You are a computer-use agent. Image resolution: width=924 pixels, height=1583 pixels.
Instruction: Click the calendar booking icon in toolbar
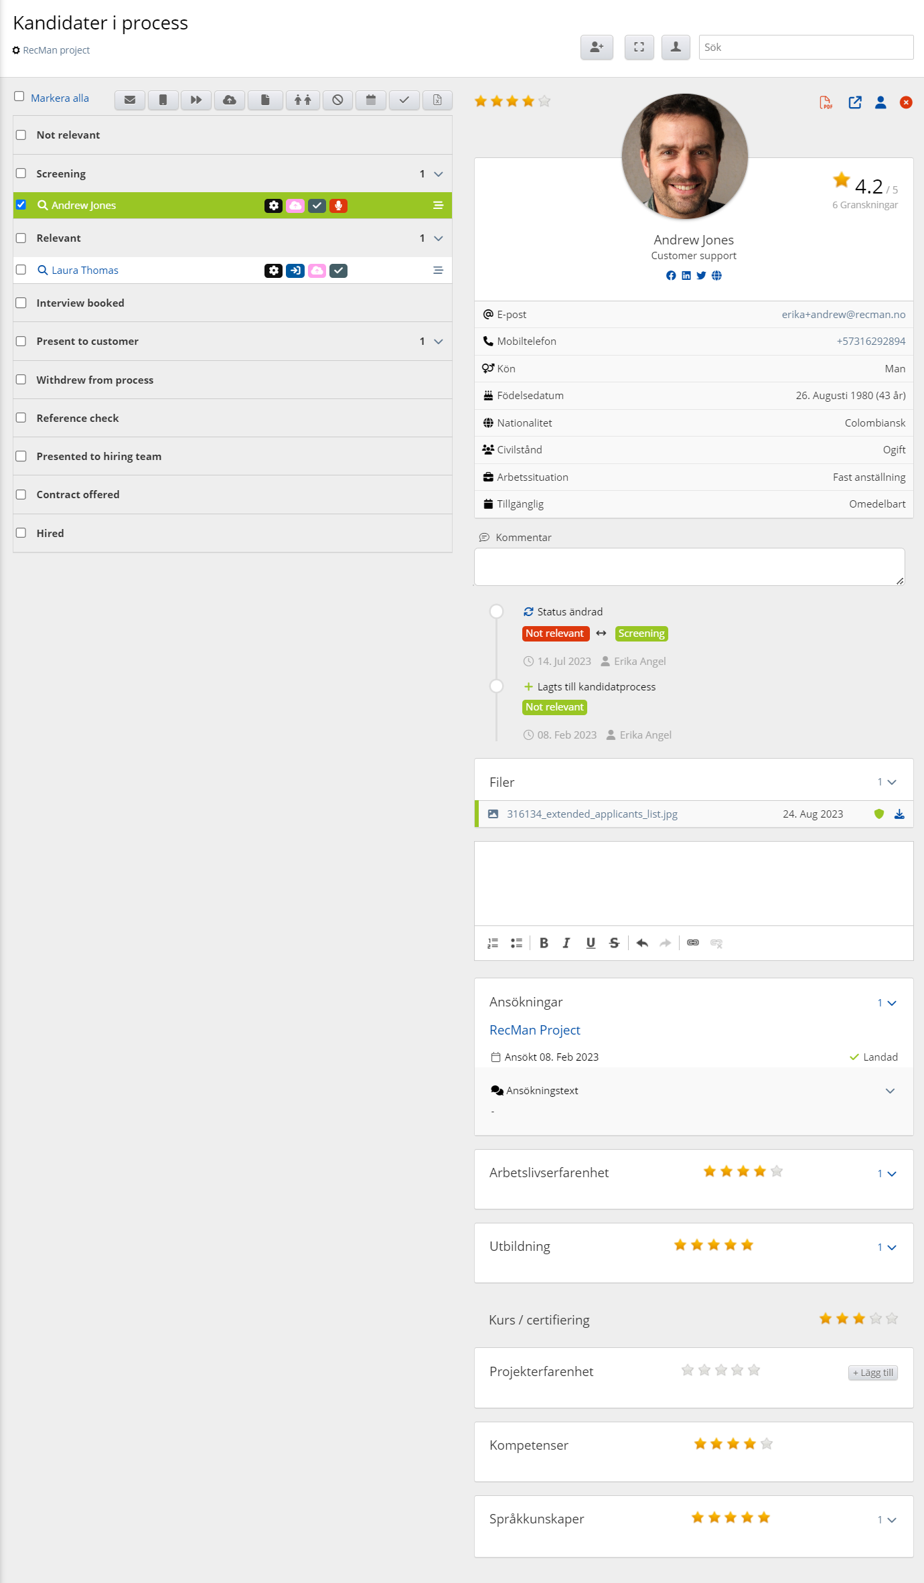tap(370, 100)
